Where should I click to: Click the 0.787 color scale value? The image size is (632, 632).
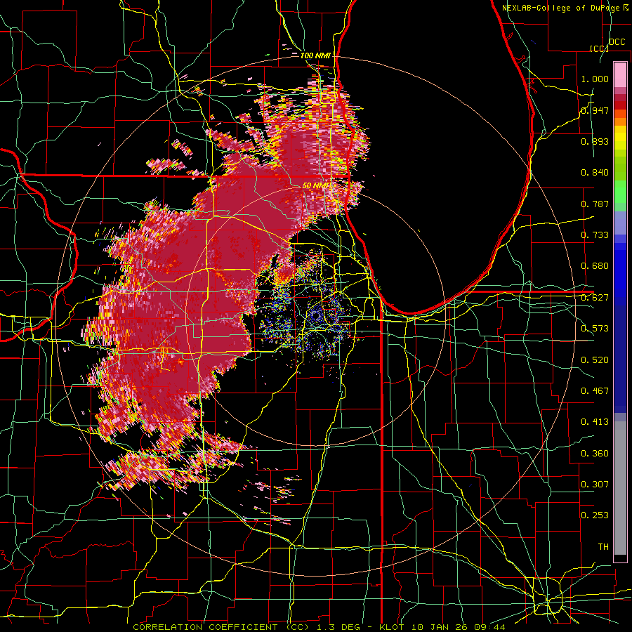(x=595, y=204)
